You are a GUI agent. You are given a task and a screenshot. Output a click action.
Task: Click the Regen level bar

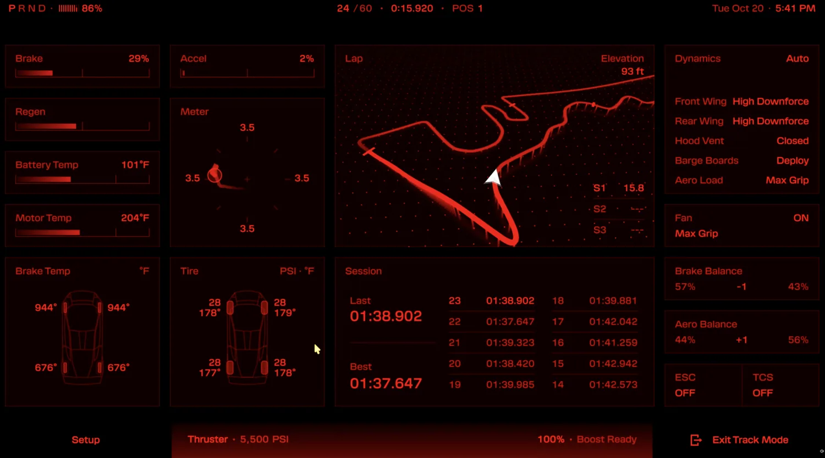(82, 126)
